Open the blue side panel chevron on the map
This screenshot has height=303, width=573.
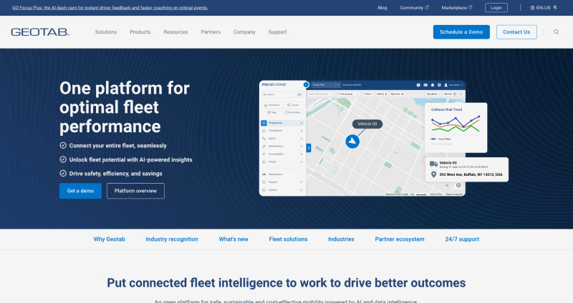click(309, 148)
